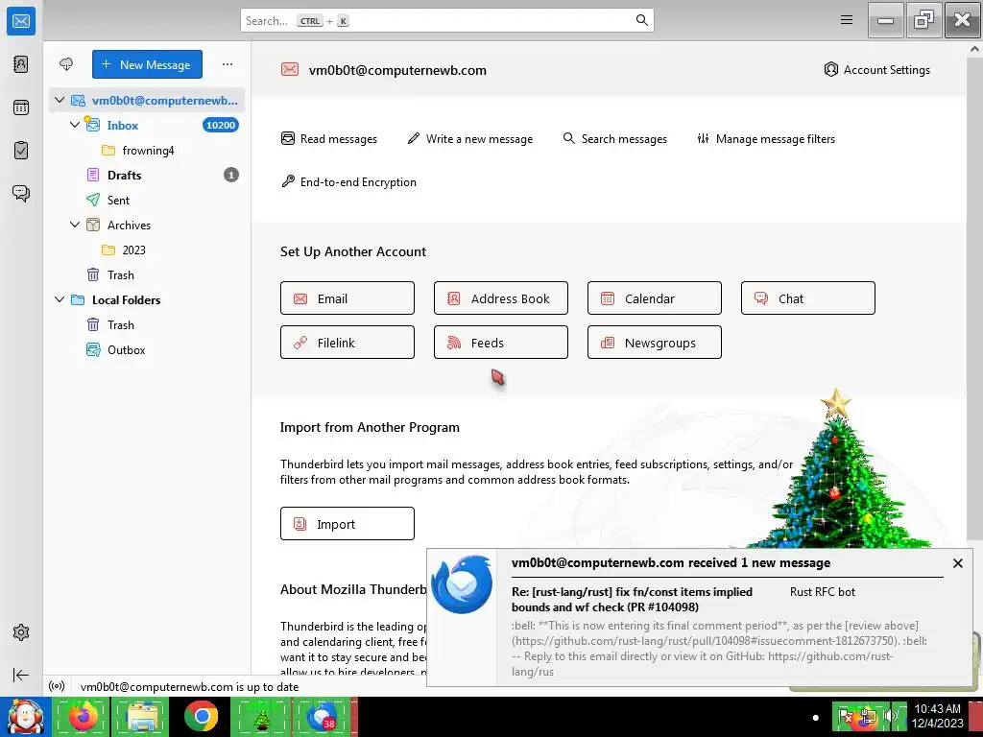The height and width of the screenshot is (737, 983).
Task: Set up Filelink
Action: 348,343
